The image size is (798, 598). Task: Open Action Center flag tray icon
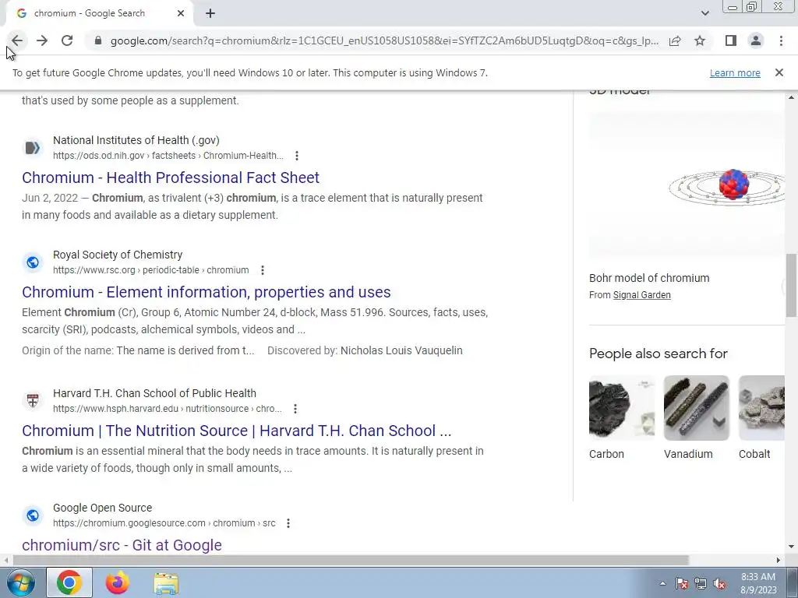(682, 584)
